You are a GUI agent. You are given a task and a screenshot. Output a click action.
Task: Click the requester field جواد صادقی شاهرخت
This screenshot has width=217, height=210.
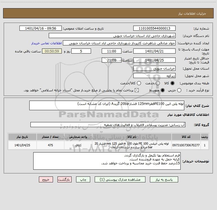[119, 43]
